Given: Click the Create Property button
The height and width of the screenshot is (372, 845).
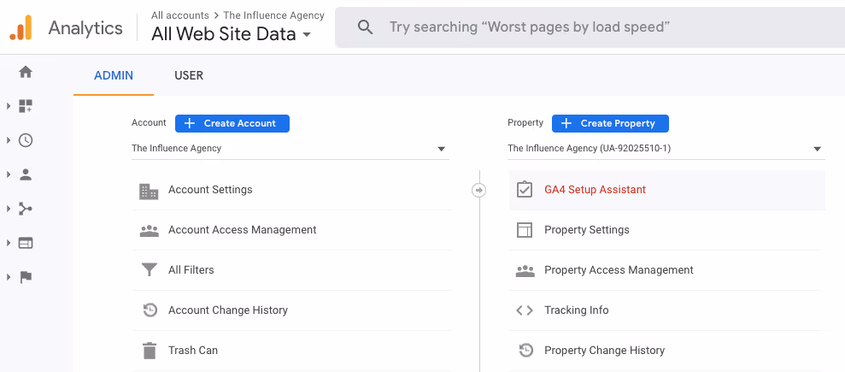Looking at the screenshot, I should (x=610, y=123).
